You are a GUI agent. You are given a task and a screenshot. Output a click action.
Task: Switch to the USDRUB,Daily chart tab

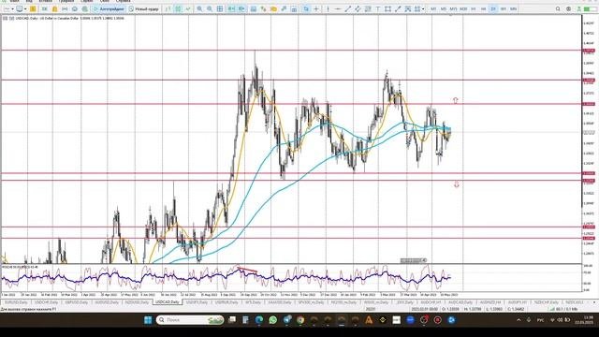tap(226, 302)
